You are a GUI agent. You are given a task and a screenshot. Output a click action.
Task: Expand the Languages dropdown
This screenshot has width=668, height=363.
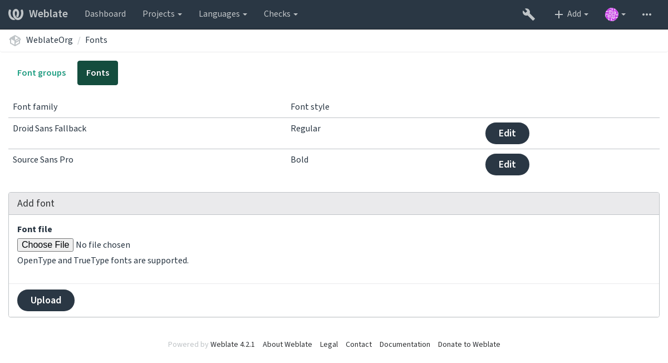click(223, 14)
